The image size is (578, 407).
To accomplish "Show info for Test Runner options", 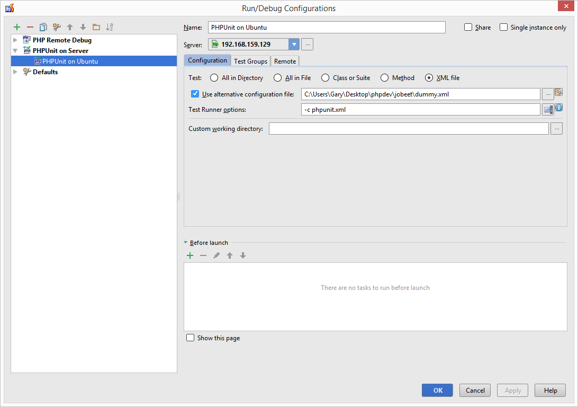I will click(x=559, y=108).
